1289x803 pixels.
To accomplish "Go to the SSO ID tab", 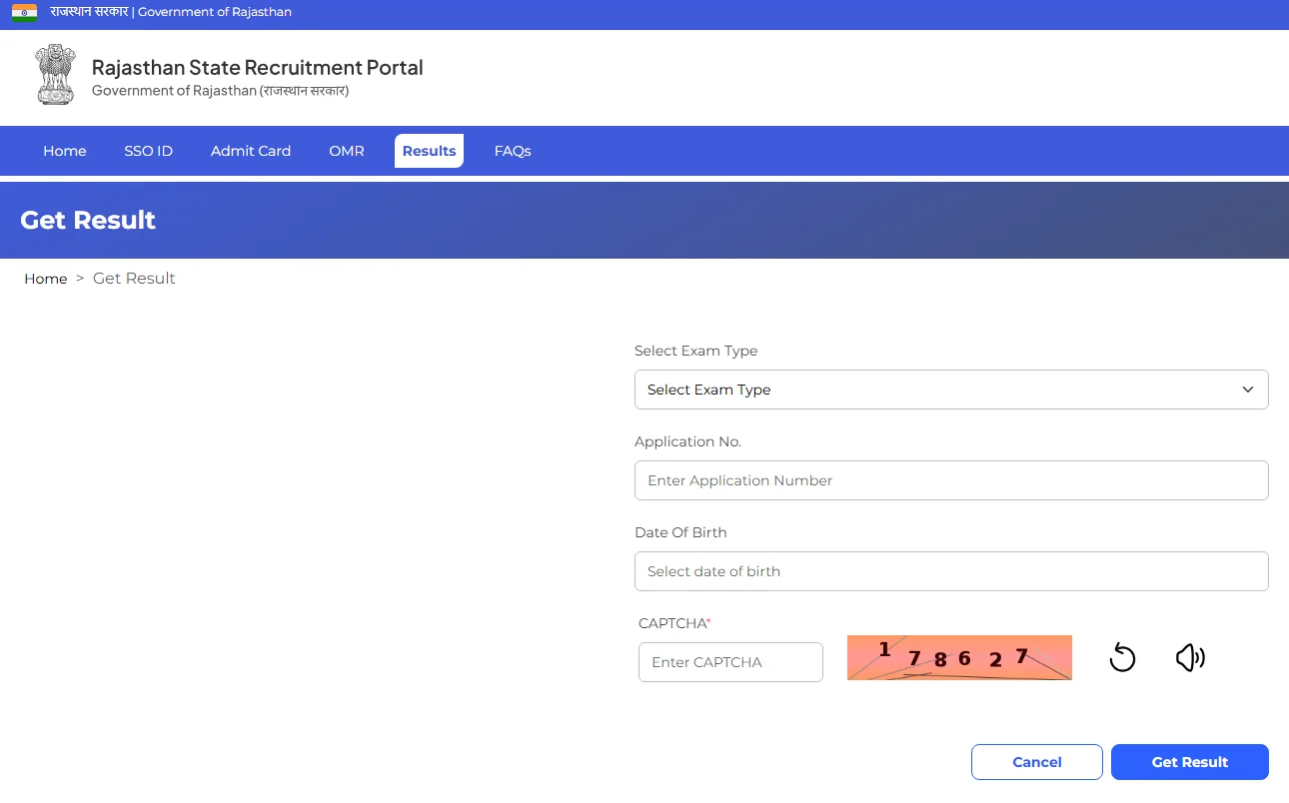I will [x=149, y=151].
